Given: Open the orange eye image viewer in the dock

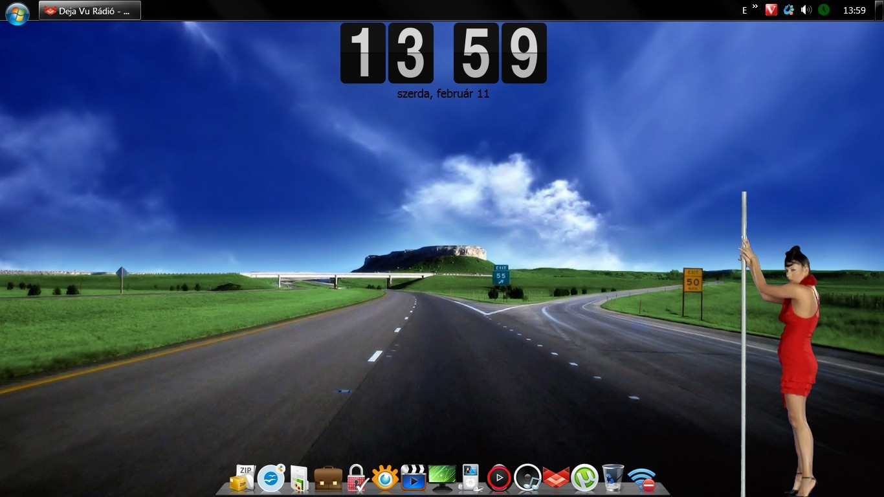Looking at the screenshot, I should click(385, 479).
